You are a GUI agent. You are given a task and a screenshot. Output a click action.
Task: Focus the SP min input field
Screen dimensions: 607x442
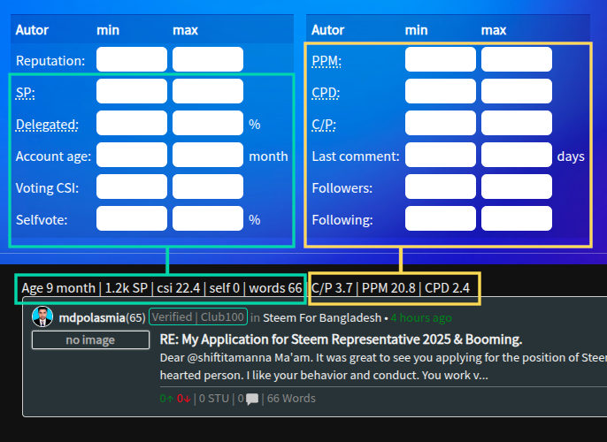132,91
